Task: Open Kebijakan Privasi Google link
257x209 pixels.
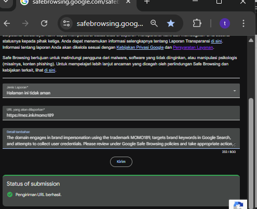Action: pyautogui.click(x=140, y=47)
